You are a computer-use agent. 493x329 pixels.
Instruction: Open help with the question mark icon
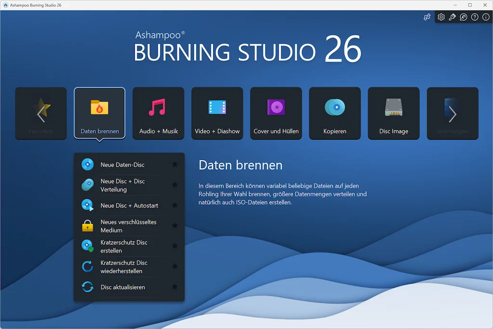pyautogui.click(x=475, y=17)
